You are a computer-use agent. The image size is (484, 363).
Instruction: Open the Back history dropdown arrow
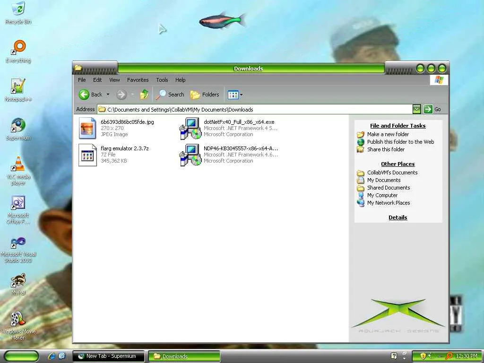tap(108, 95)
